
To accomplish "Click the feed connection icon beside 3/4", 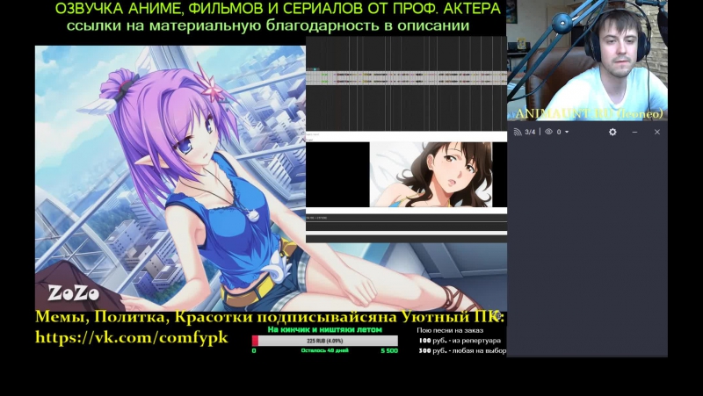I will (x=518, y=132).
